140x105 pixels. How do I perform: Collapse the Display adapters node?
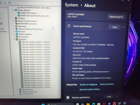pyautogui.click(x=13, y=10)
